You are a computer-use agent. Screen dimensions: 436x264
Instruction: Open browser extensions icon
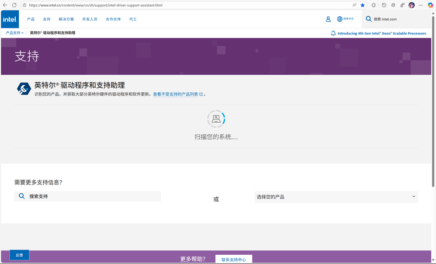pos(374,5)
